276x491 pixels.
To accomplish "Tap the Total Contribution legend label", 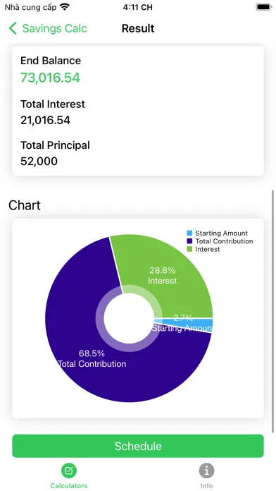I will tap(224, 241).
